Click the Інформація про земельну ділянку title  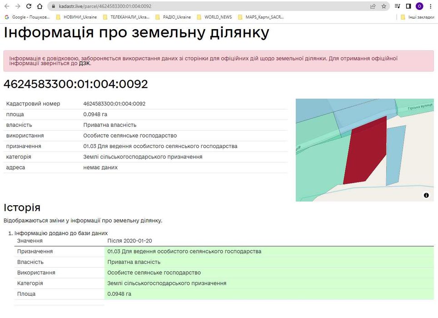pyautogui.click(x=136, y=32)
